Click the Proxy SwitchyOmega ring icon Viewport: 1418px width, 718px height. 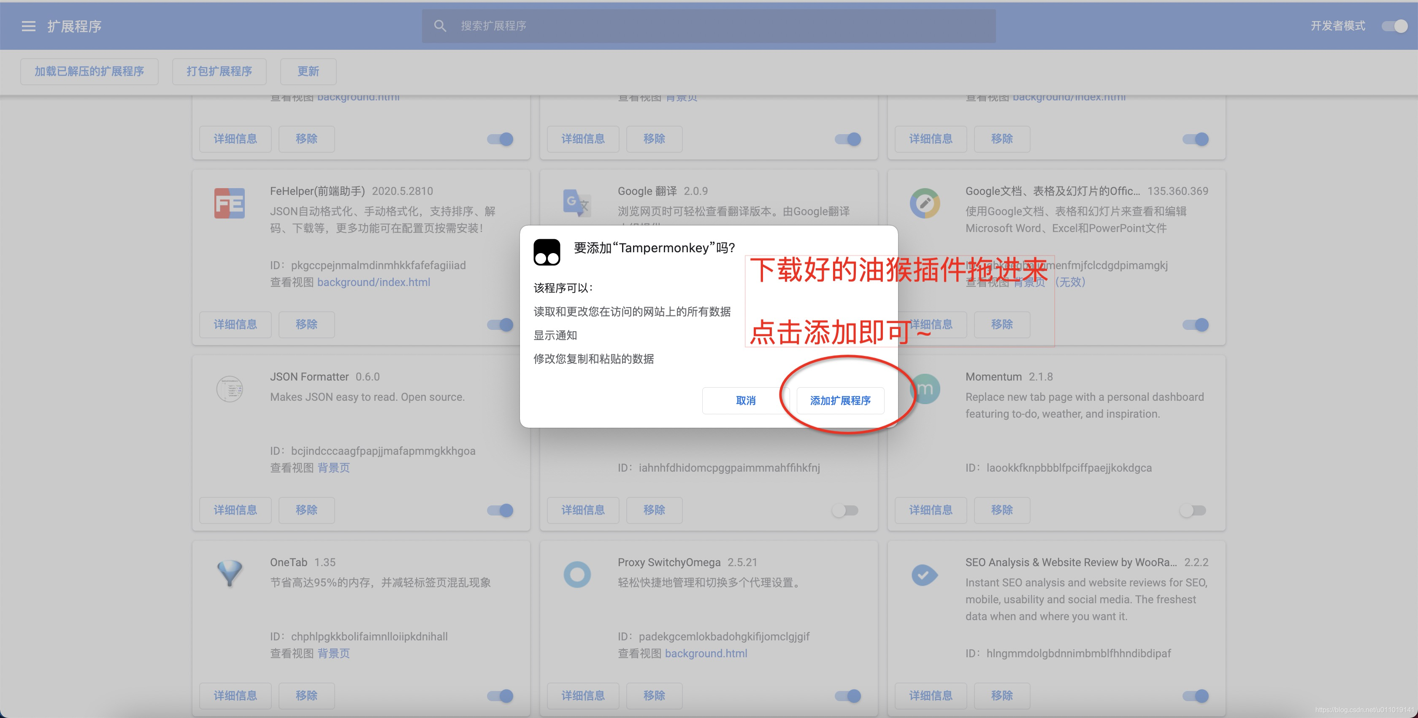click(x=577, y=575)
